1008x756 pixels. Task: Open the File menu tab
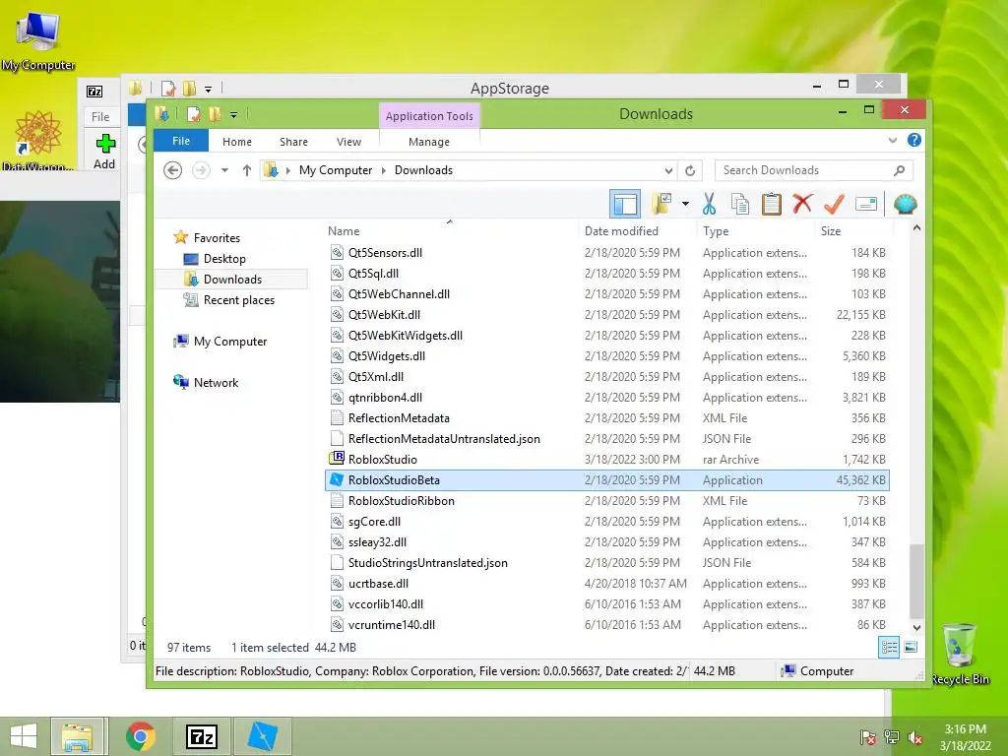pyautogui.click(x=181, y=141)
